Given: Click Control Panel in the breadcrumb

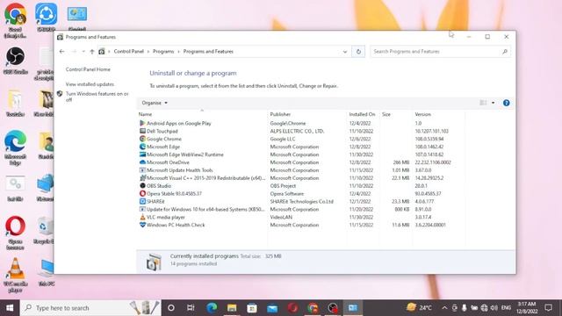Looking at the screenshot, I should coord(129,52).
